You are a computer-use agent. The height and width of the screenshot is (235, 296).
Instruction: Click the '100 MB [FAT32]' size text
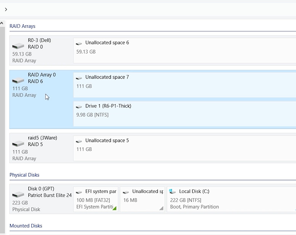93,200
